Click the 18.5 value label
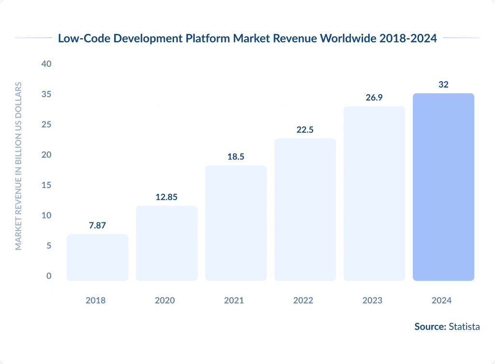Screen dimensions: 495x364 click(235, 156)
